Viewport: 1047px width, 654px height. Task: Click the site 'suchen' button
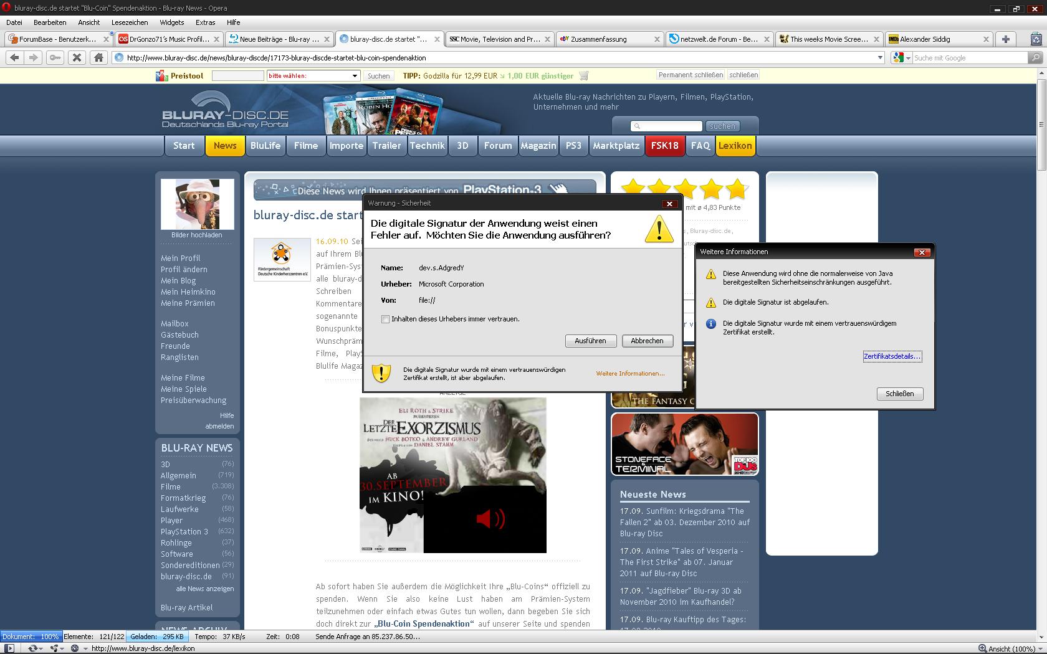pos(722,126)
